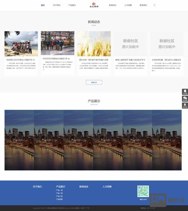
Task: Click the 产品展示 section heading above products
Action: [94, 101]
